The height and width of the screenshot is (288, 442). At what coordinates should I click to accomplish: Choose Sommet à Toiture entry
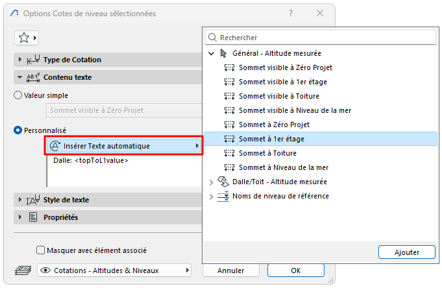click(267, 153)
